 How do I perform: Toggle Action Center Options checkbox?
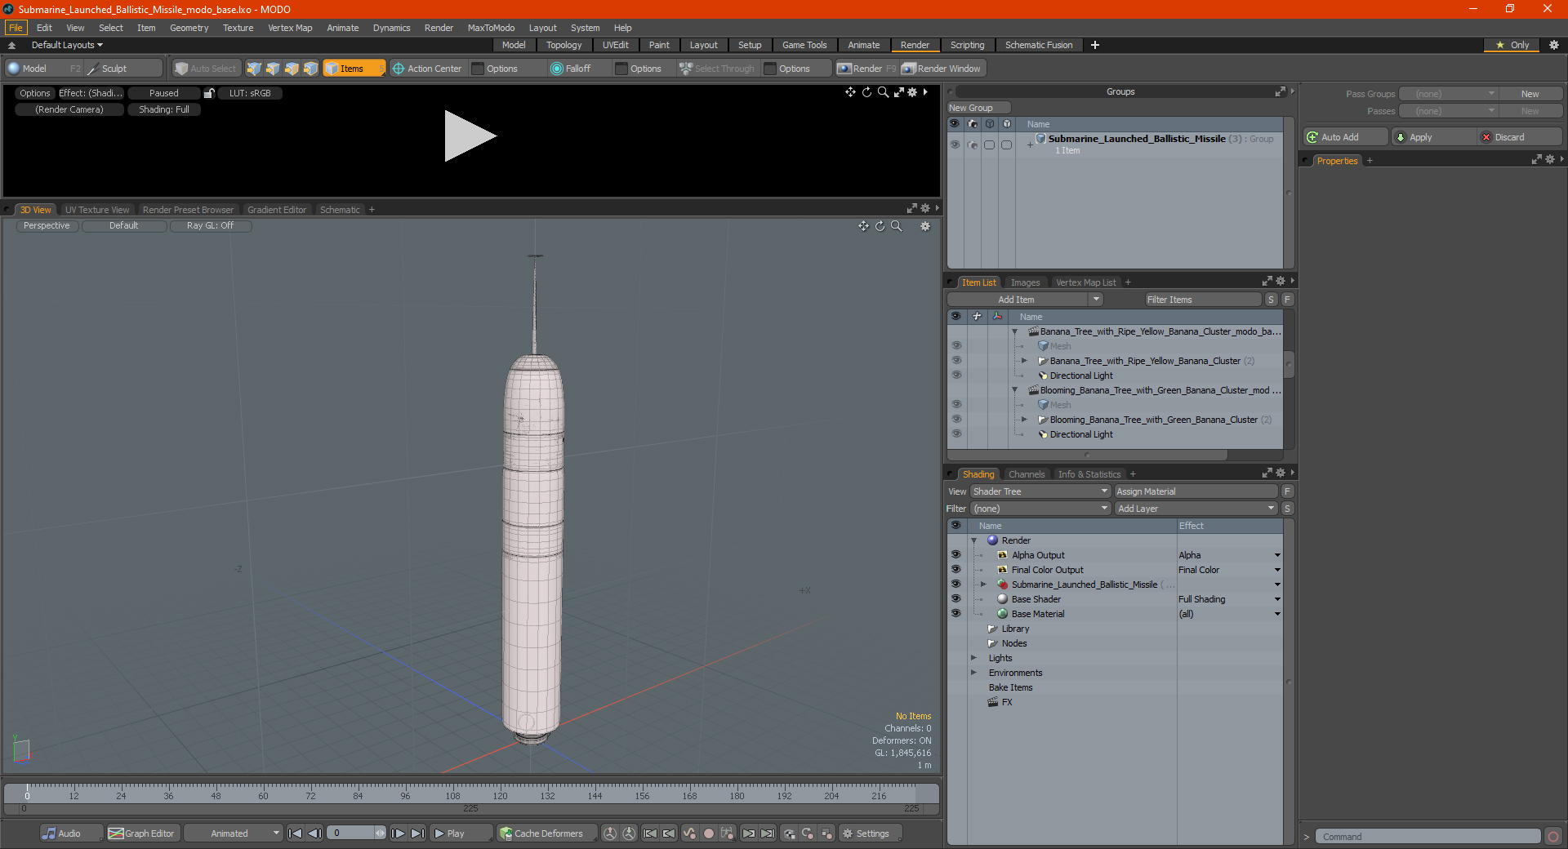[479, 69]
